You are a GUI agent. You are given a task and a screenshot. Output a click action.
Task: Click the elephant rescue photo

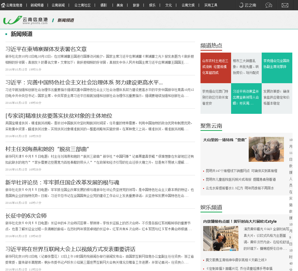[x=266, y=149]
